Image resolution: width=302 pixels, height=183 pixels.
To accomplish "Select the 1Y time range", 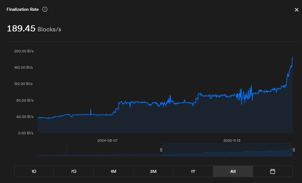I will [x=193, y=171].
